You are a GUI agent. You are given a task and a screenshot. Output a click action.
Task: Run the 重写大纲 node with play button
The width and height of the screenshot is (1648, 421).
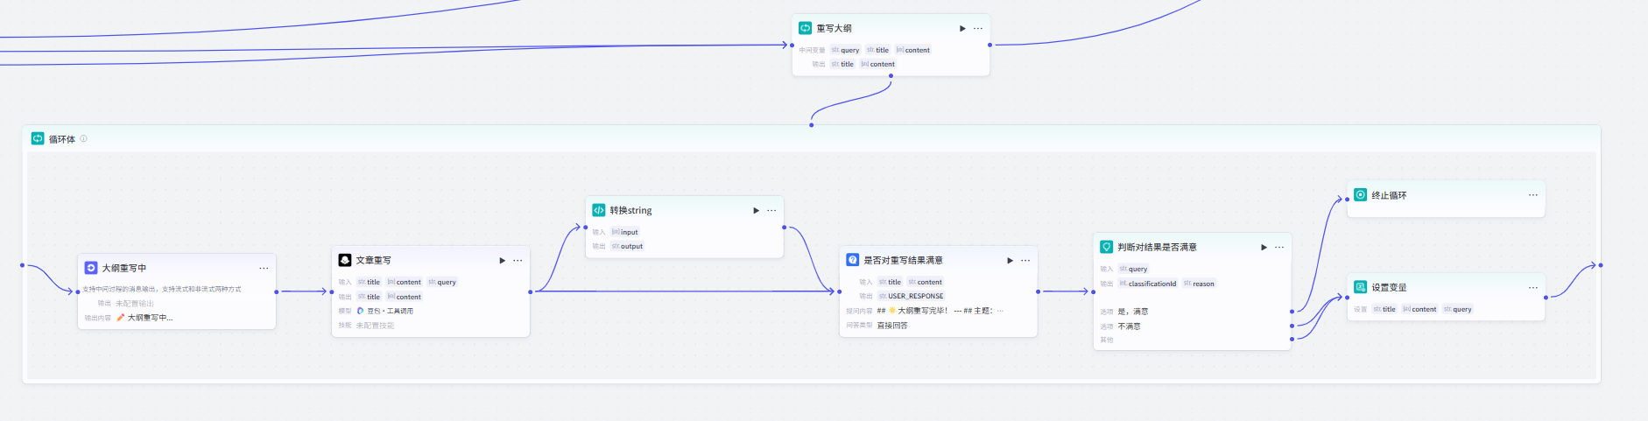coord(962,28)
